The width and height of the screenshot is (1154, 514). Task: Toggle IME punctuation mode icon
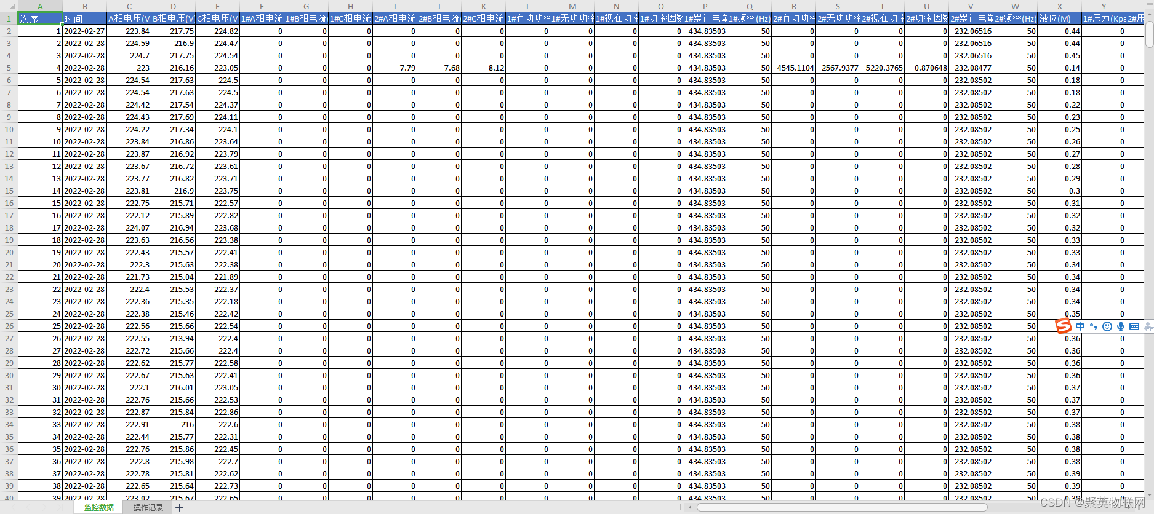[x=1094, y=326]
